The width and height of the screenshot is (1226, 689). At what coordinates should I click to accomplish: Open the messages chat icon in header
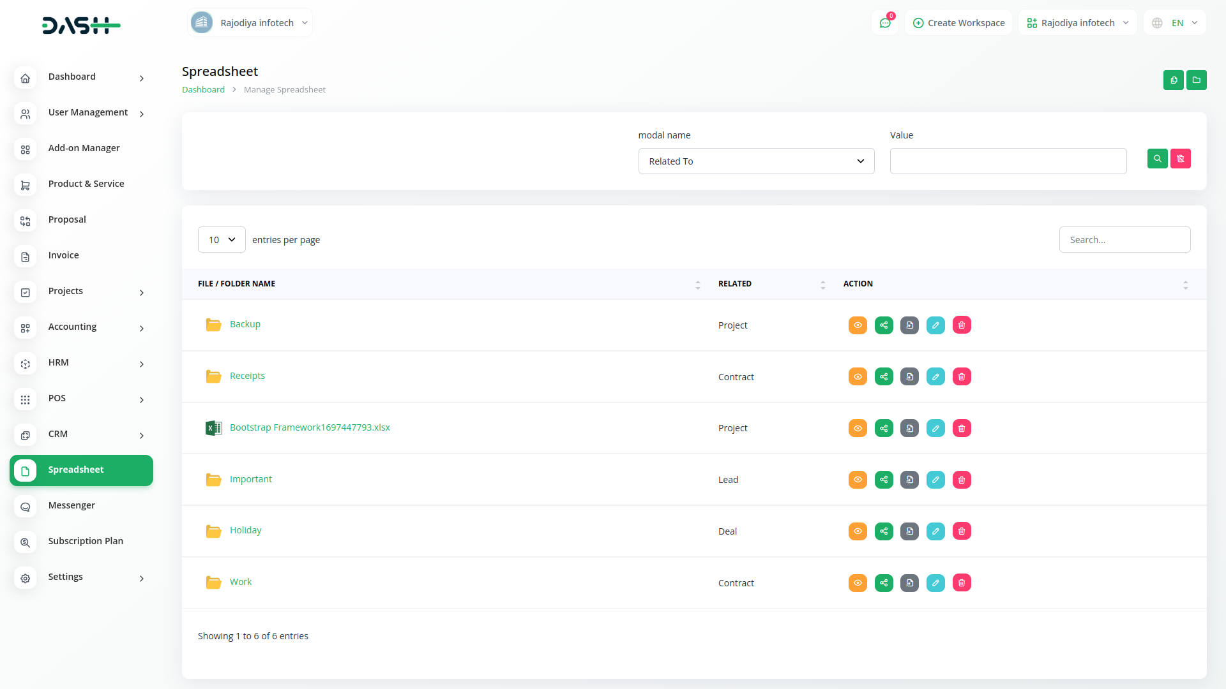point(885,23)
